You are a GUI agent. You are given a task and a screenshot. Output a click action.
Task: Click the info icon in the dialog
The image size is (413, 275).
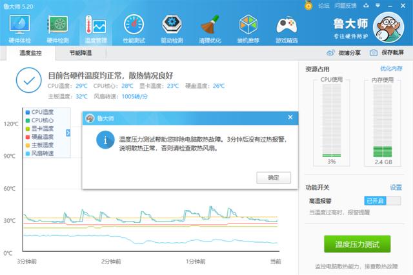(x=105, y=140)
